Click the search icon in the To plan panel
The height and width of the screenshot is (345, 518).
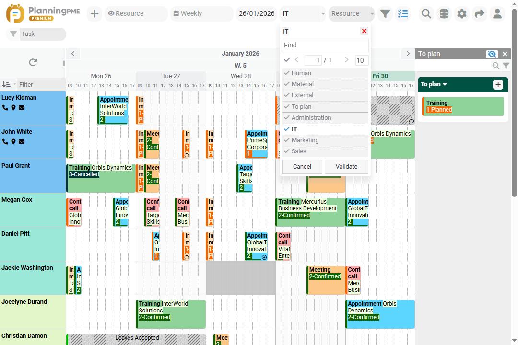495,66
